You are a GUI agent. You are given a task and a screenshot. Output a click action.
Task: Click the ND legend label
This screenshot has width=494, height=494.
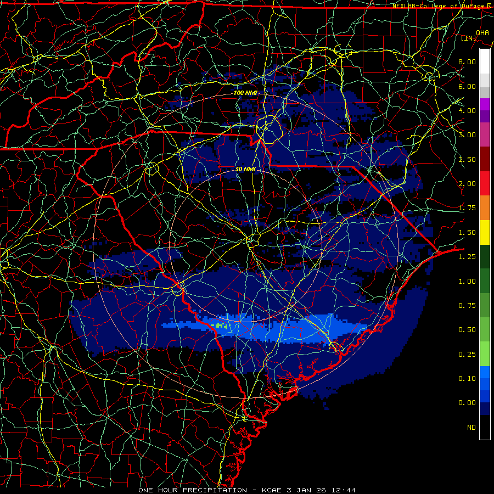471,428
